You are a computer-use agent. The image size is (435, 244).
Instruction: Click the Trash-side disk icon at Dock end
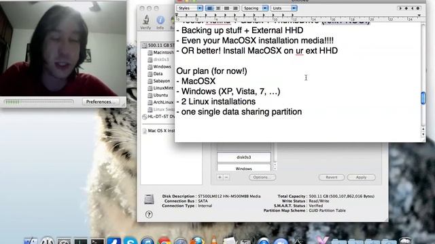pyautogui.click(x=405, y=241)
